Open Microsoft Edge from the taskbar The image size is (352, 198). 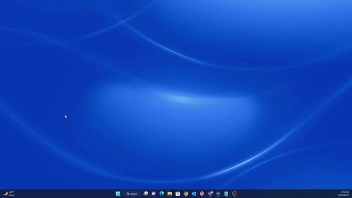click(x=162, y=194)
